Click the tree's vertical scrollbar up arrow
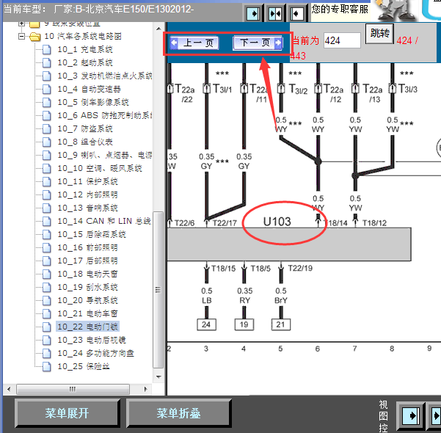 point(158,29)
